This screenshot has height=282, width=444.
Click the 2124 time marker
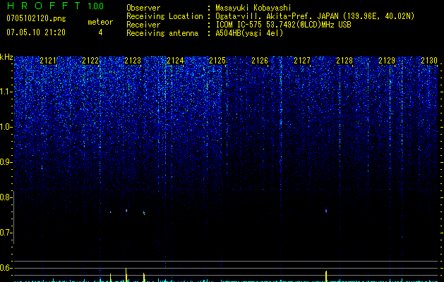click(175, 61)
